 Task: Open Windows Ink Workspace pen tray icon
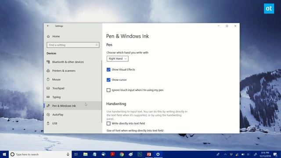pyautogui.click(x=255, y=154)
